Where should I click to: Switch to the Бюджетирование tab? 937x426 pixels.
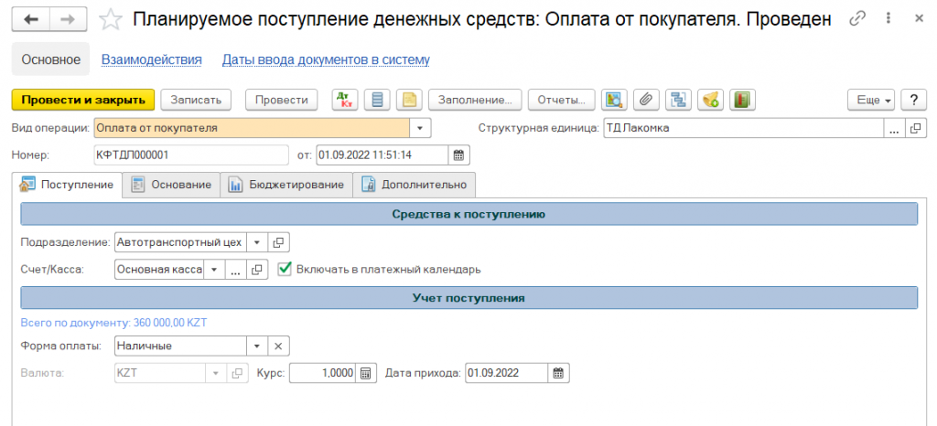287,184
